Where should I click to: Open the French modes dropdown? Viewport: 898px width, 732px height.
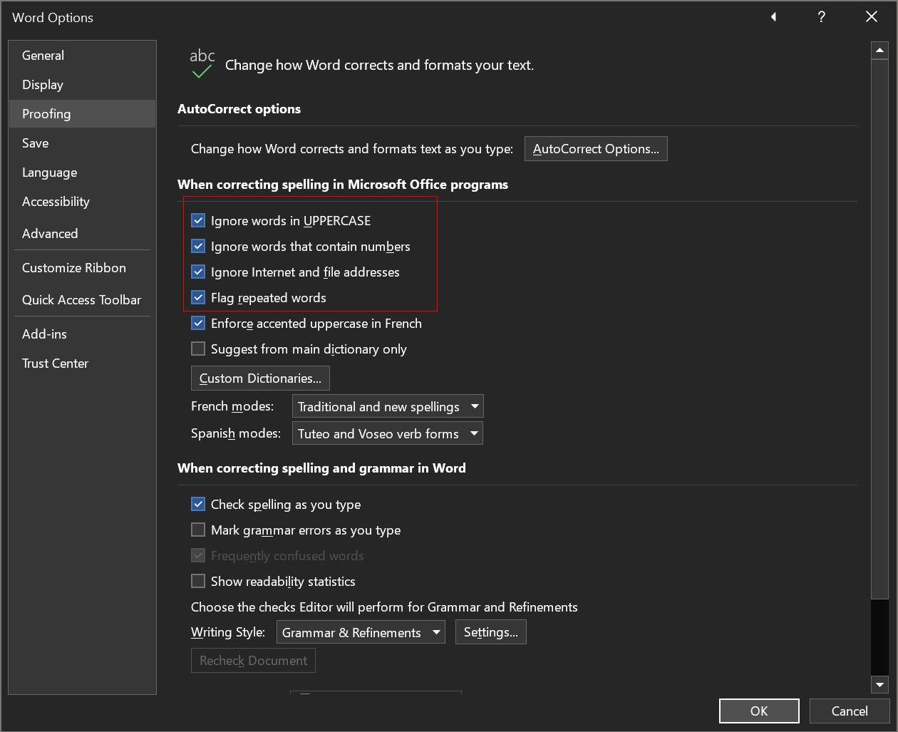(388, 407)
